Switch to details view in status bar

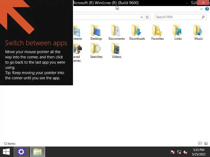point(200,143)
